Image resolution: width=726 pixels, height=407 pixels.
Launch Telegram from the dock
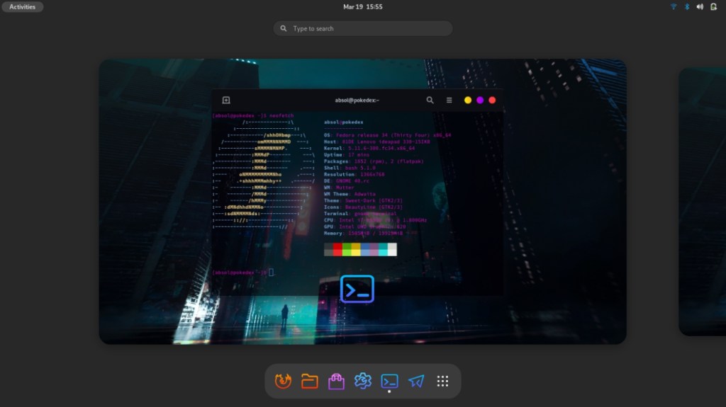(x=416, y=382)
